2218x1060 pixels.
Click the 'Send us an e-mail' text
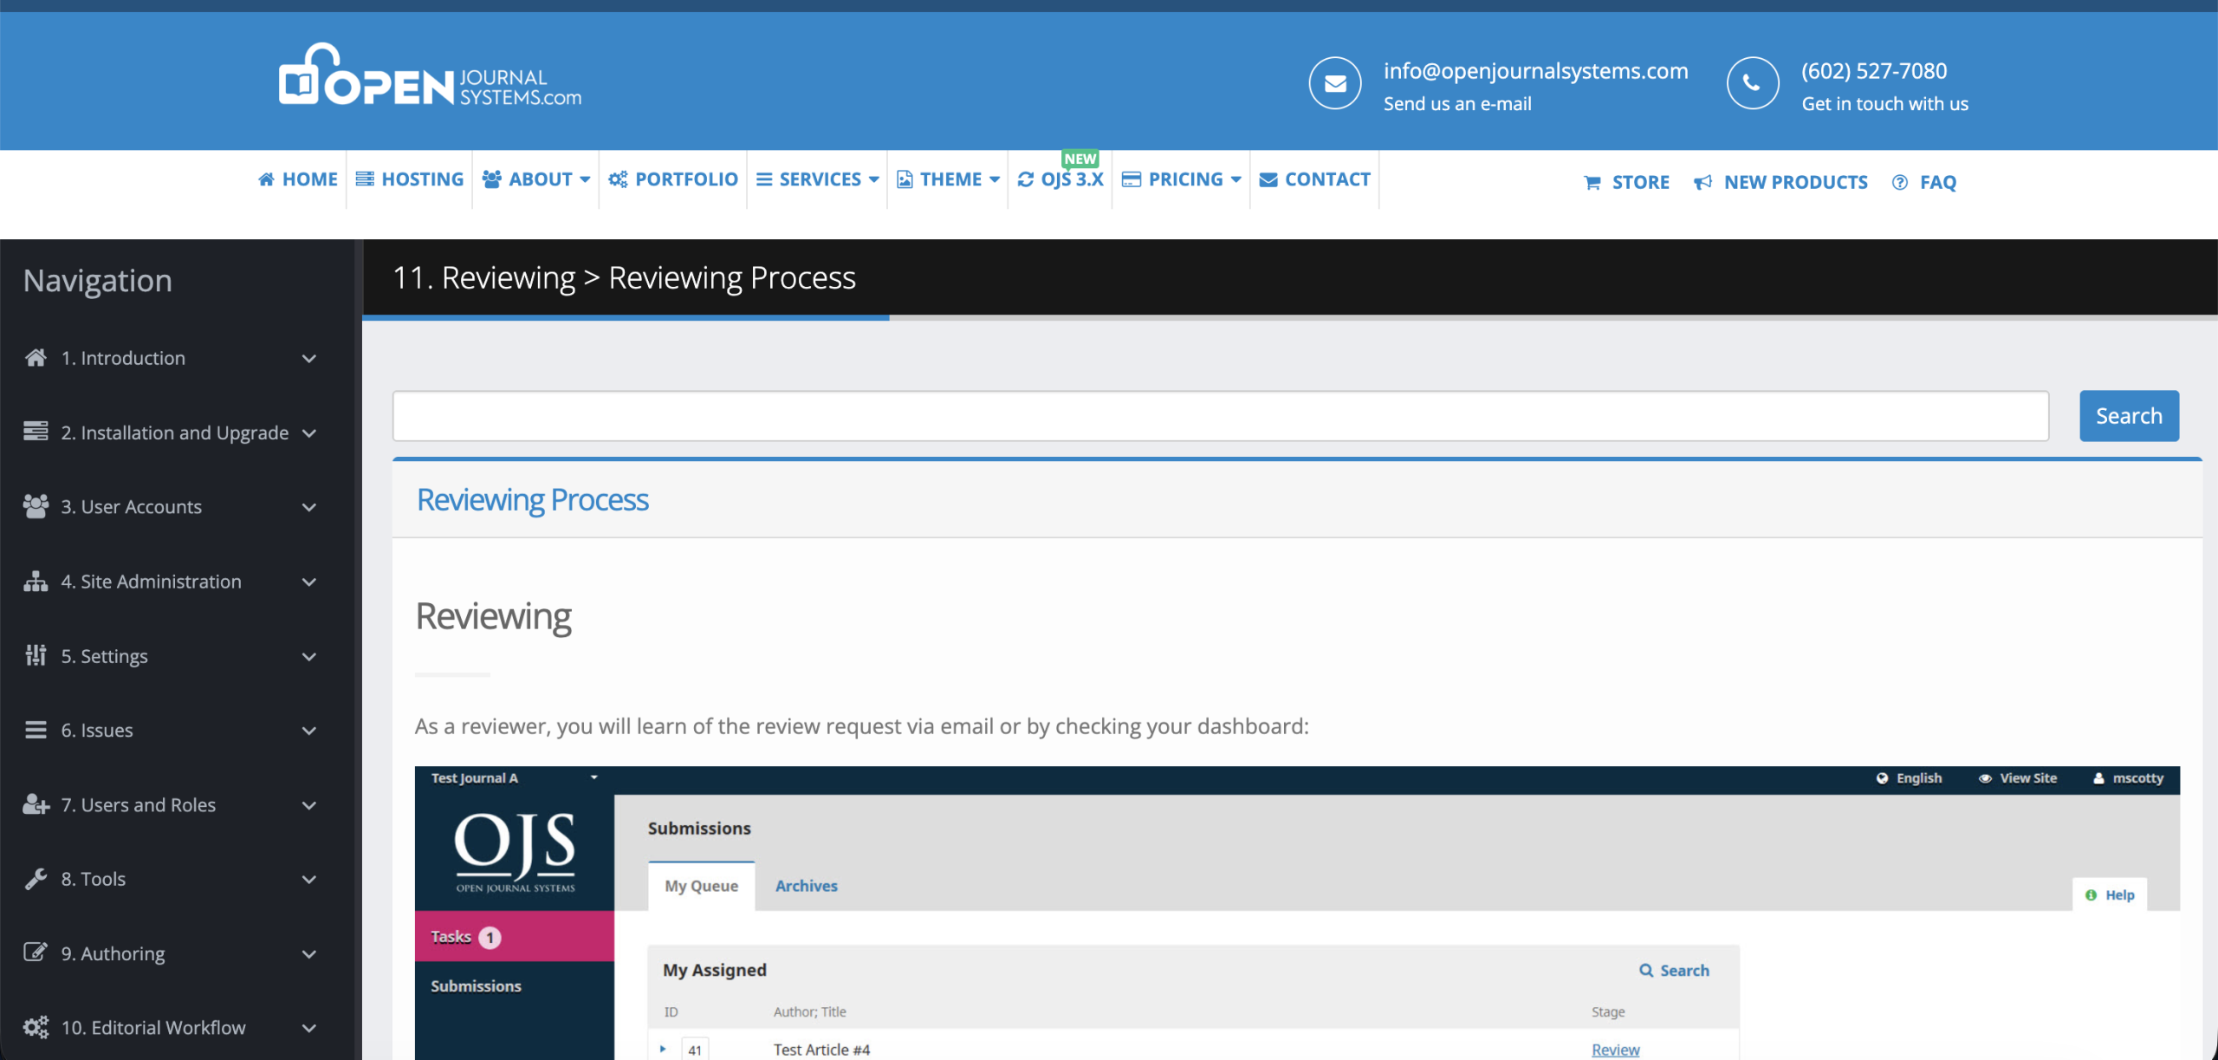pos(1457,103)
